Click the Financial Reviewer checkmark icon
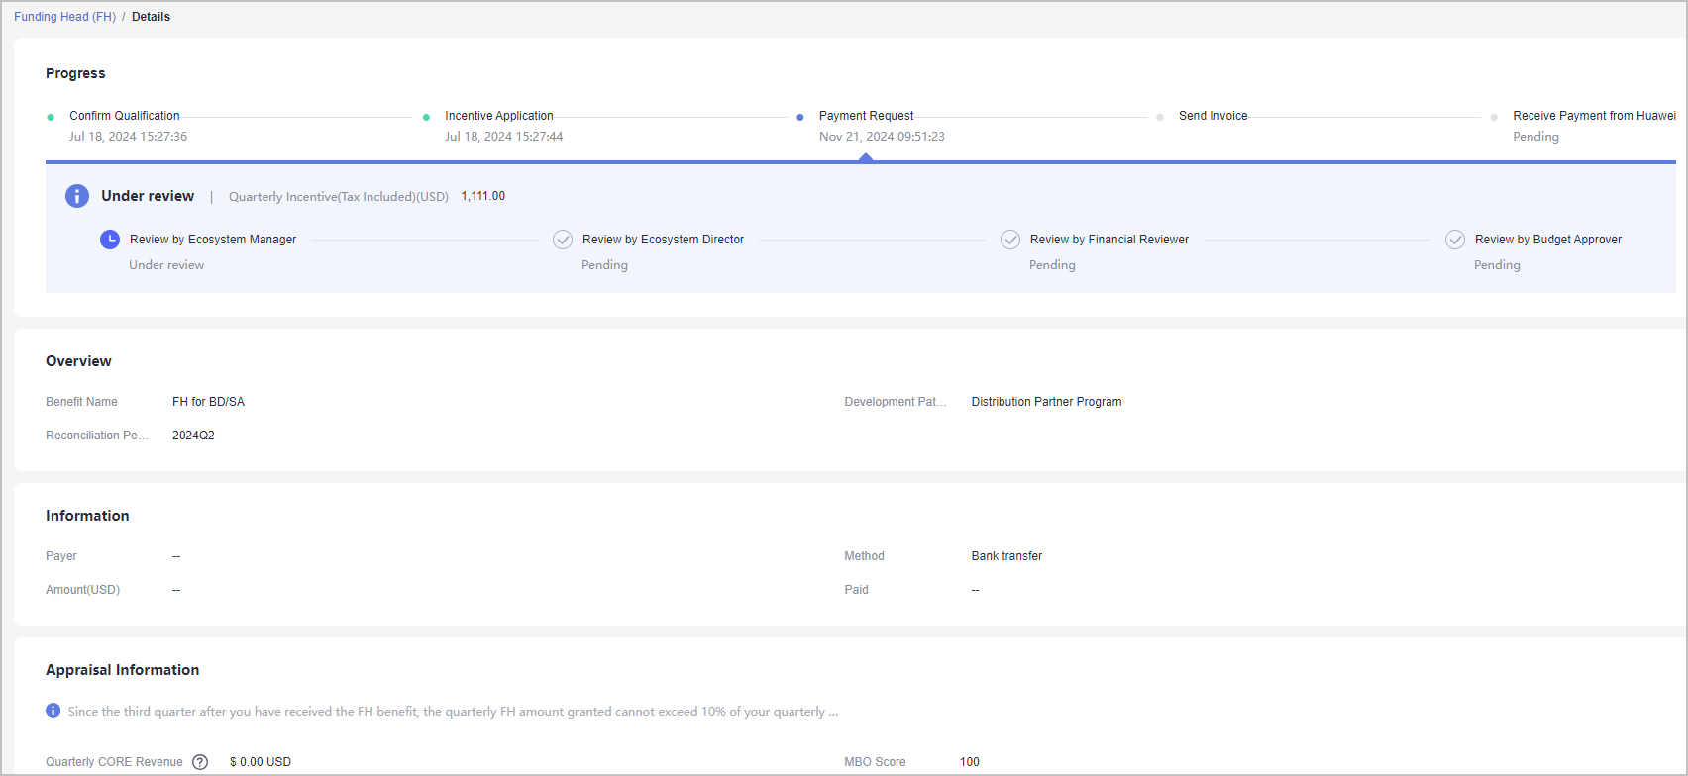This screenshot has width=1688, height=776. (x=1010, y=240)
